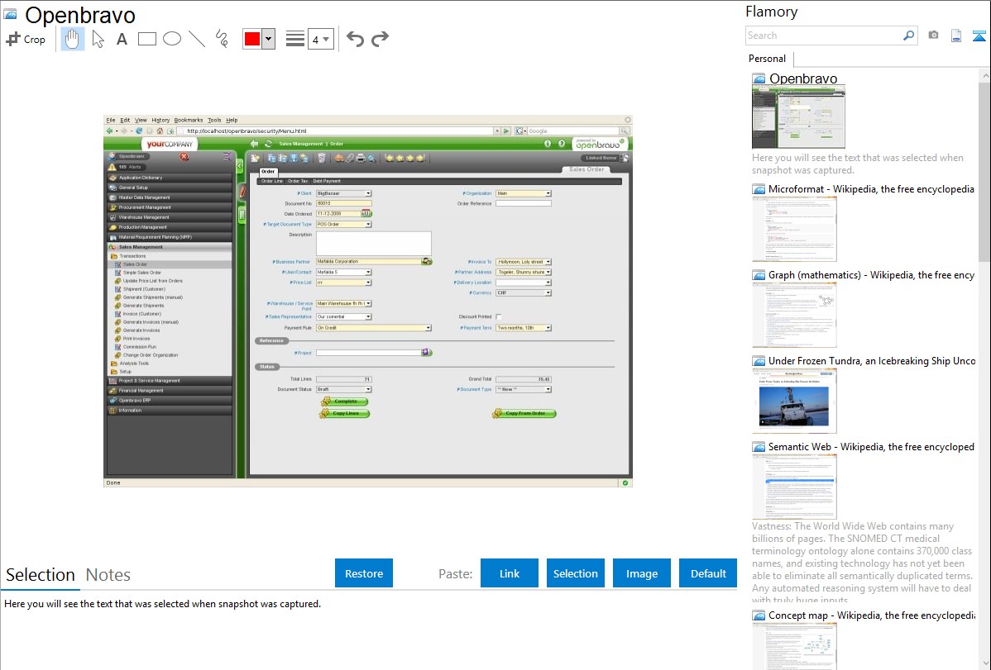991x670 pixels.
Task: Choose the freehand scribble tool
Action: click(222, 39)
